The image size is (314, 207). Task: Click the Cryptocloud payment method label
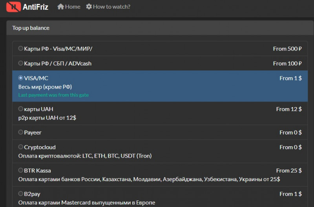40,147
